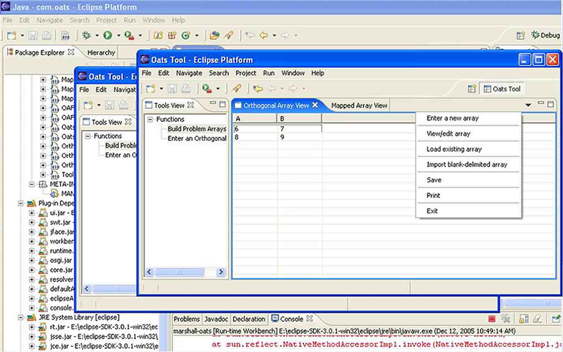
Task: Choose Print in the context menu
Action: point(469,195)
